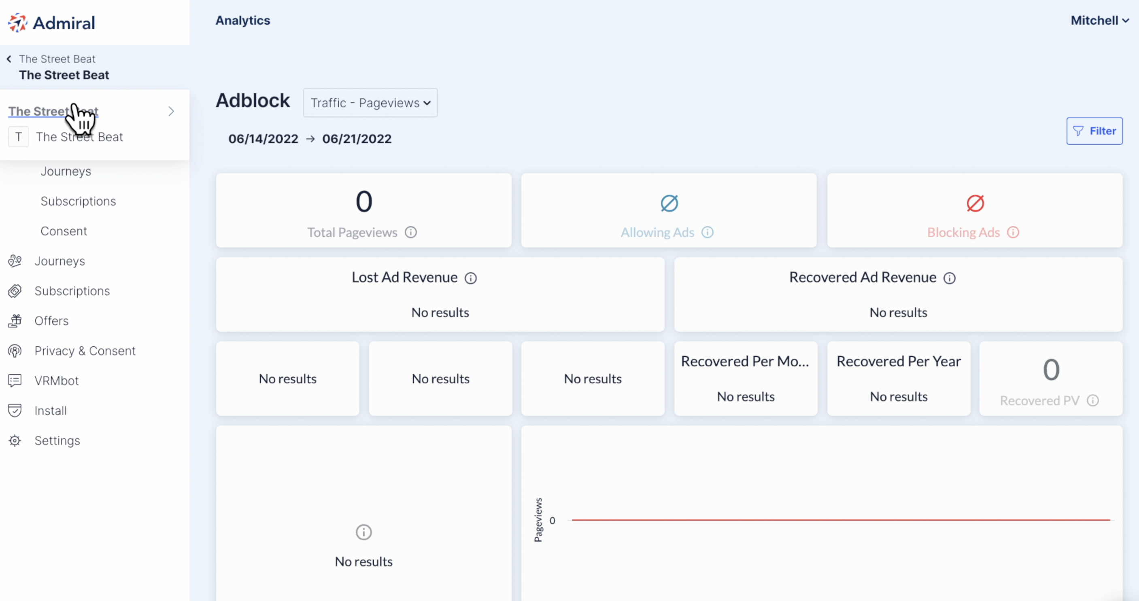
Task: Open the Consent analytics sub-item
Action: pos(64,231)
